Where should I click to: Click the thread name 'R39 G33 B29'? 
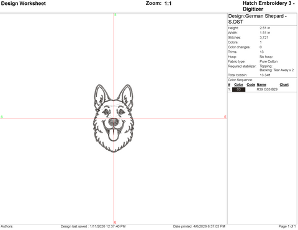[267, 89]
